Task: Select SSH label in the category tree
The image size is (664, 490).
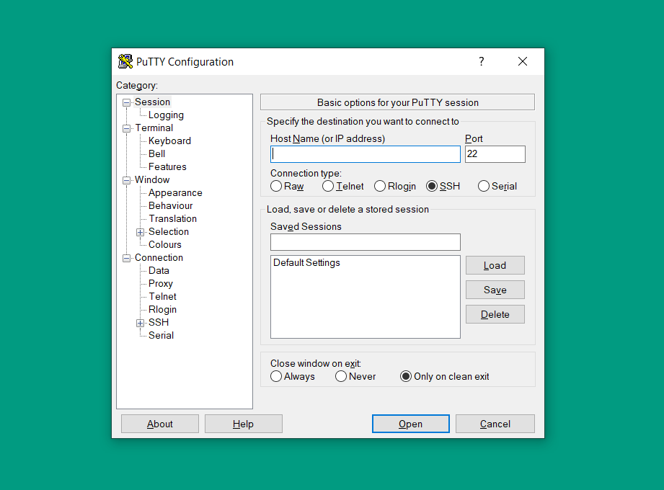Action: pos(159,322)
